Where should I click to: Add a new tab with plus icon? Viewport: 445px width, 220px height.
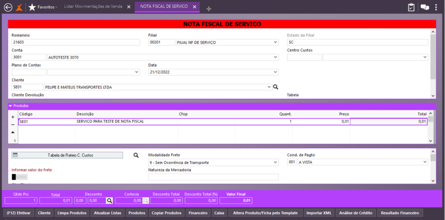(x=209, y=9)
